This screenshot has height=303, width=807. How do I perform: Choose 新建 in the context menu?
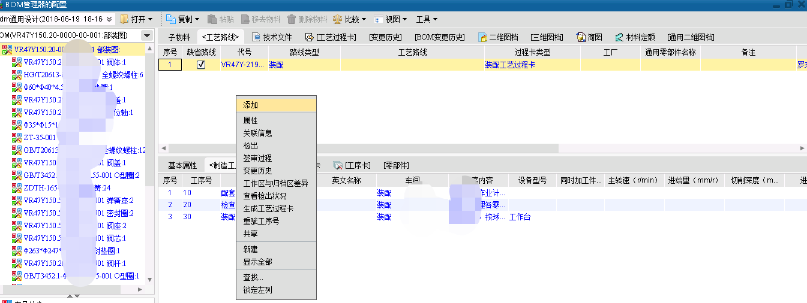276,249
